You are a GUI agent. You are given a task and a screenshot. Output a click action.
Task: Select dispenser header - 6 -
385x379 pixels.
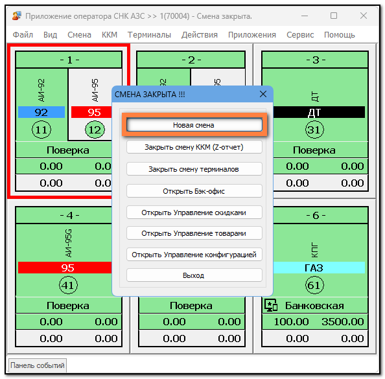[x=320, y=215]
